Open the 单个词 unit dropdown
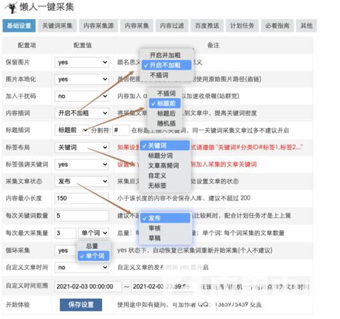The image size is (340, 319). (94, 233)
